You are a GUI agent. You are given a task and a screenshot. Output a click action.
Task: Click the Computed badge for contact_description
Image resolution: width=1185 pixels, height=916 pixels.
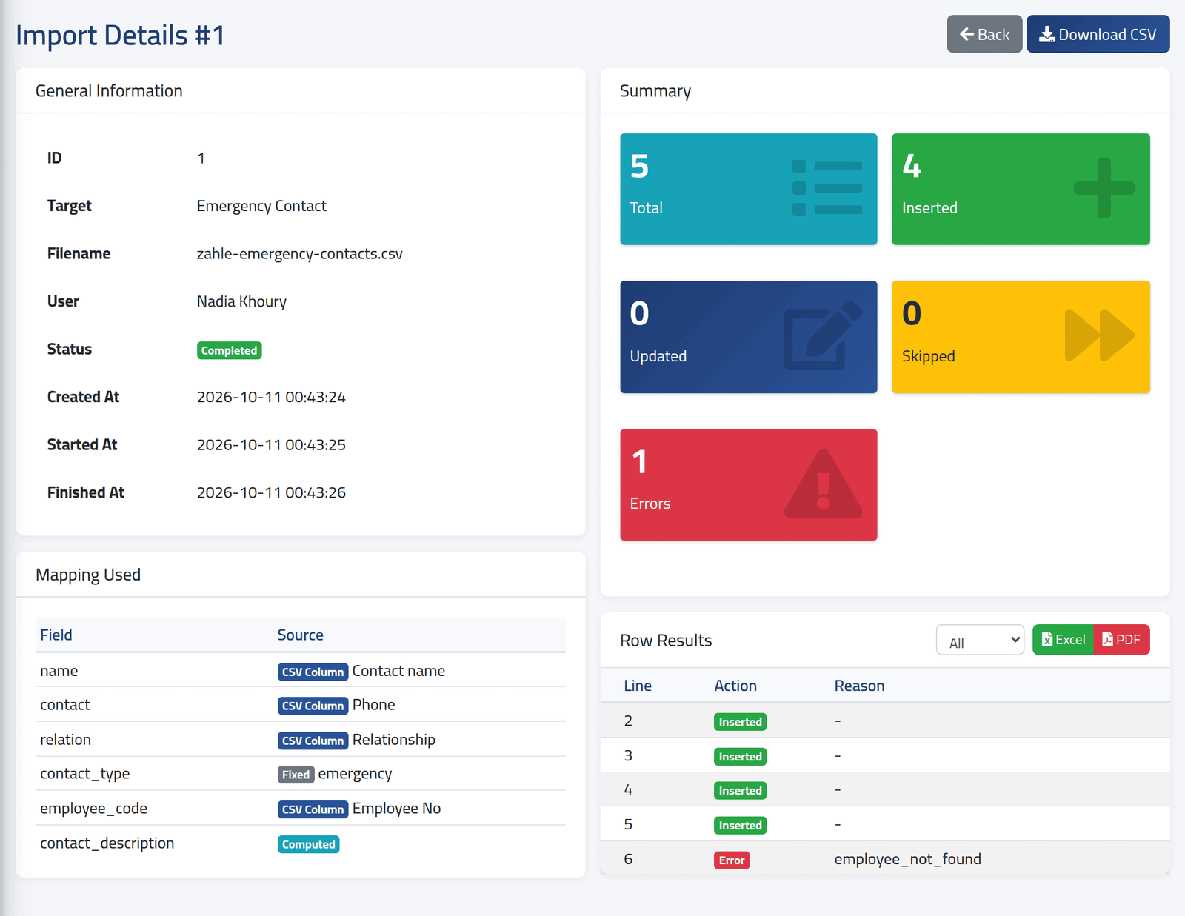[308, 844]
